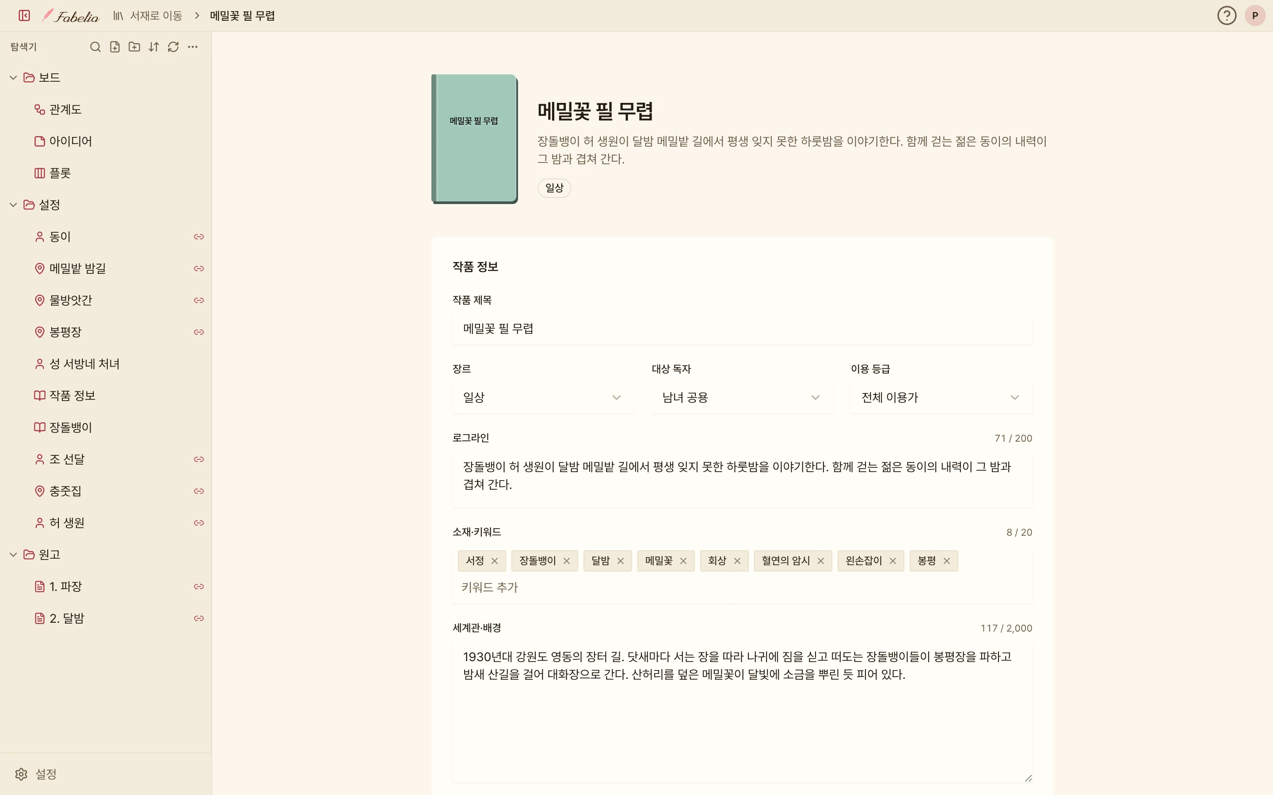Remove the 메밀꽃 keyword
Viewport: 1273px width, 795px height.
click(683, 561)
